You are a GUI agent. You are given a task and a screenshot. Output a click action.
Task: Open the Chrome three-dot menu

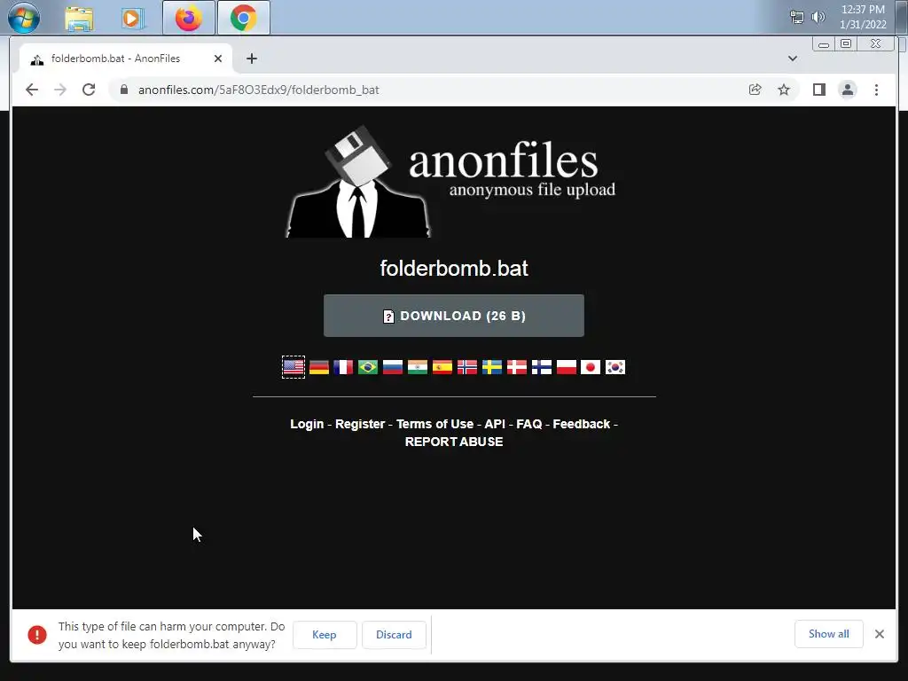[x=876, y=90]
